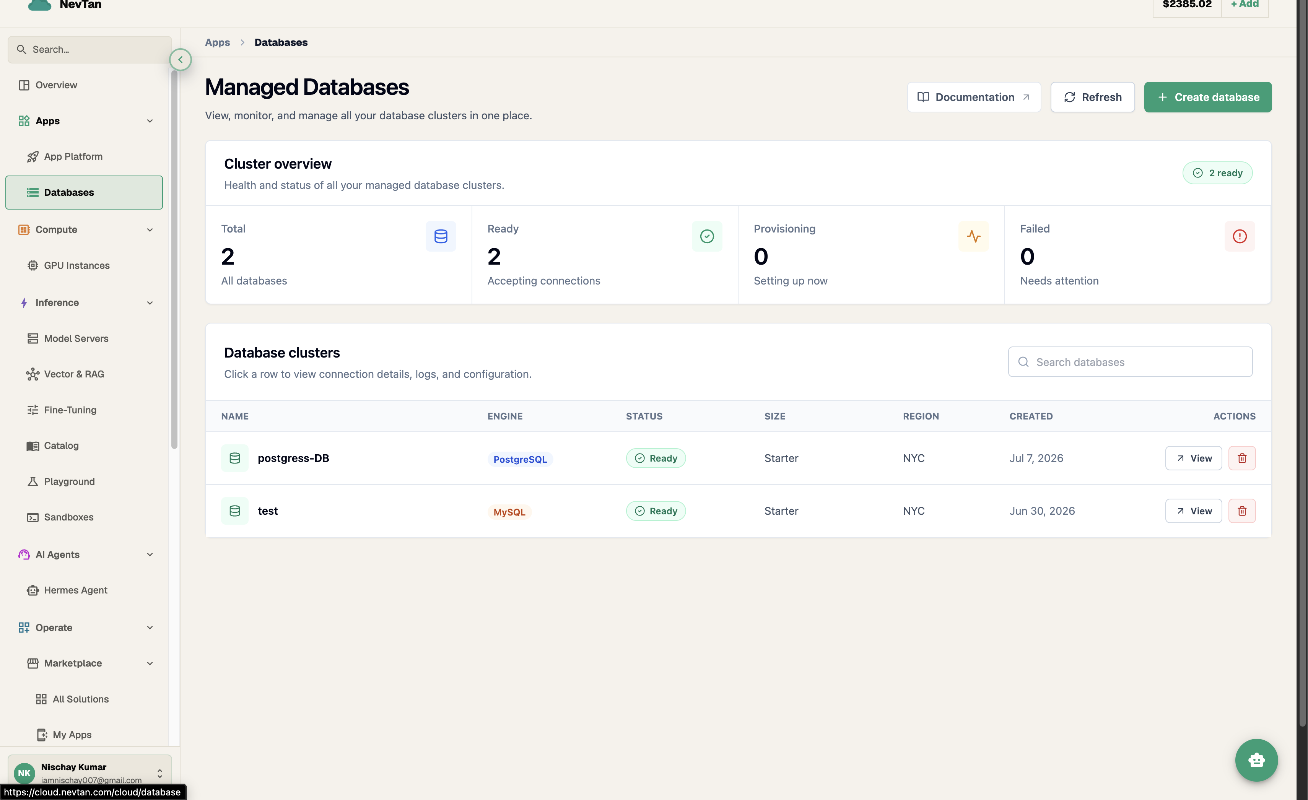Open Hermes Agent

pyautogui.click(x=85, y=590)
